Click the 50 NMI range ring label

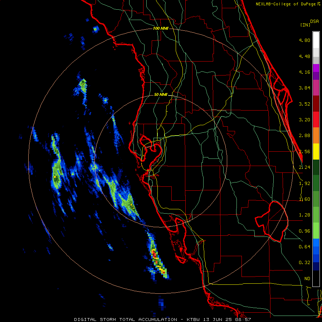tap(161, 95)
